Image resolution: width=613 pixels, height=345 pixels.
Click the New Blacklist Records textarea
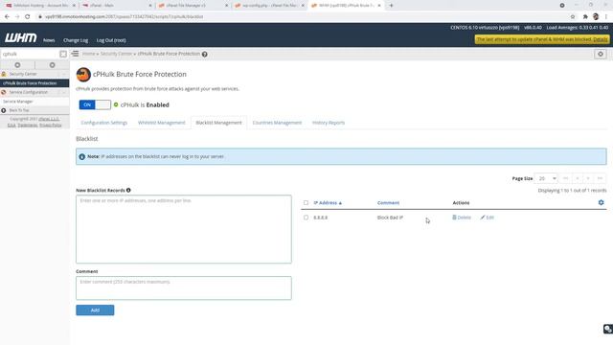point(183,229)
